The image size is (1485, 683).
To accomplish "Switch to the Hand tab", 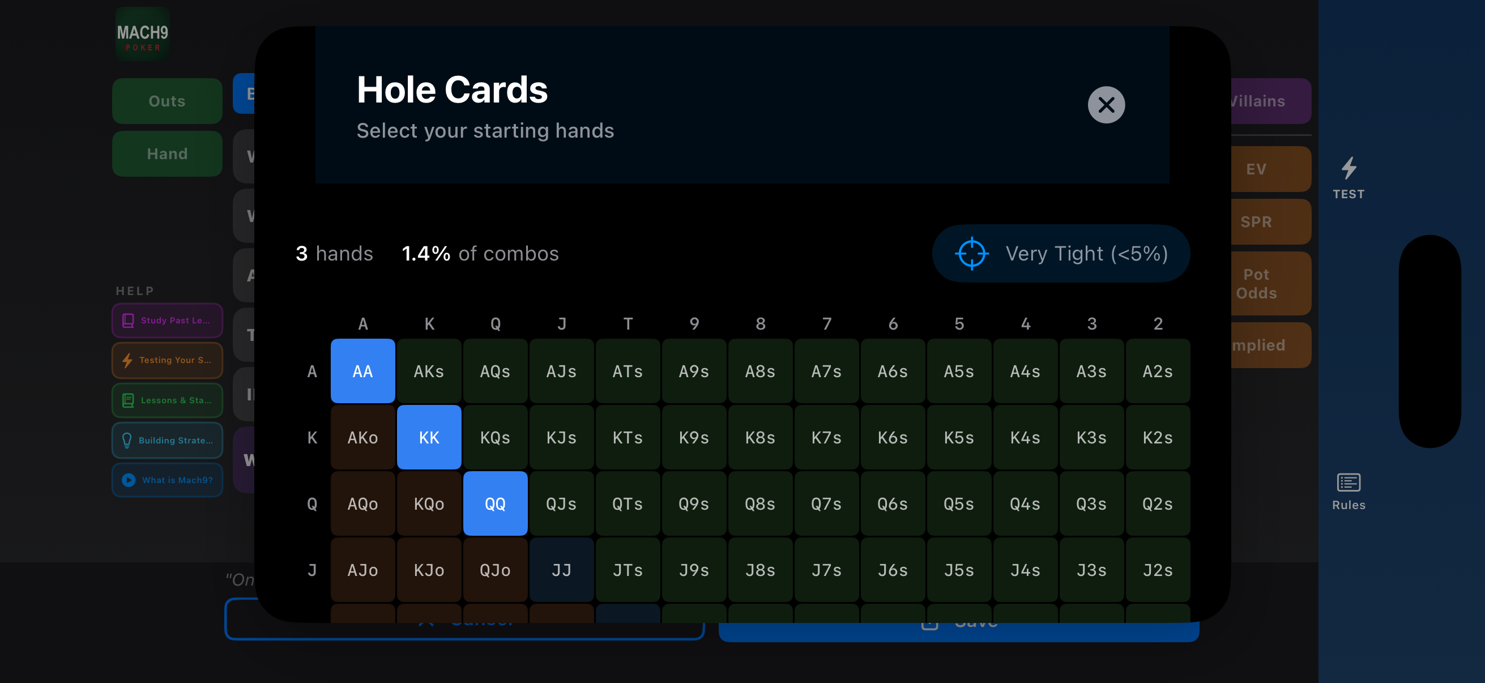I will point(167,154).
